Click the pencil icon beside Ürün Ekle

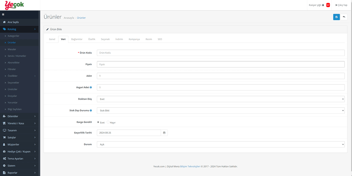48,29
